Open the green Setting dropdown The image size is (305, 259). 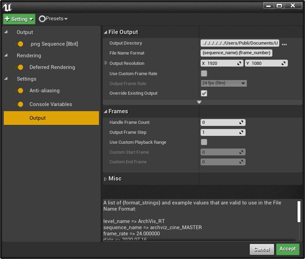(19, 19)
